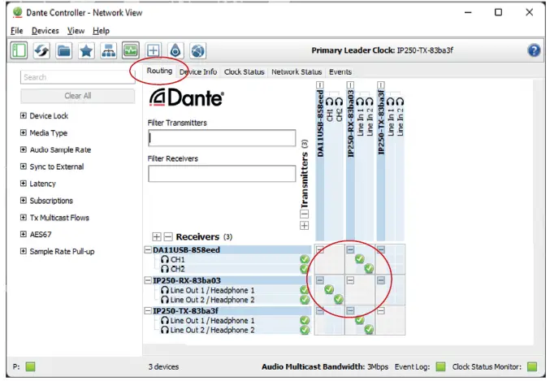The height and width of the screenshot is (381, 550).
Task: Select the IP250-TX-83ba3f receiver device name
Action: [185, 311]
